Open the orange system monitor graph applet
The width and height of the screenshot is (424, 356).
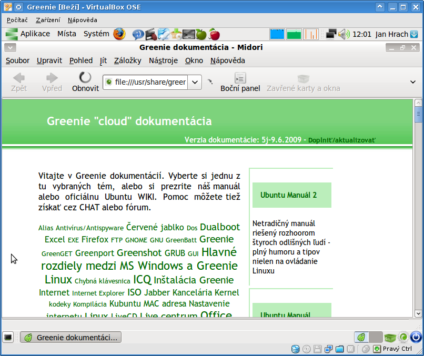311,34
